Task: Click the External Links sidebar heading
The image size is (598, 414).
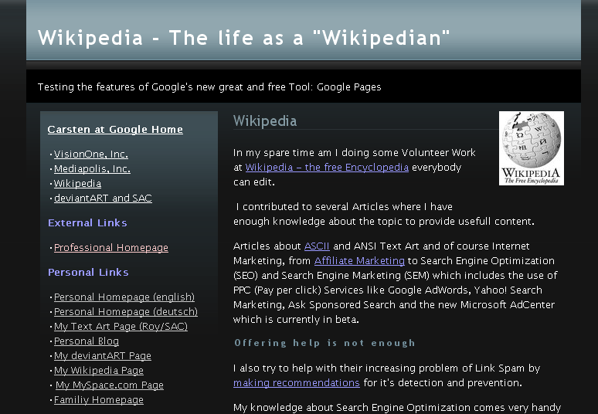Action: 87,223
